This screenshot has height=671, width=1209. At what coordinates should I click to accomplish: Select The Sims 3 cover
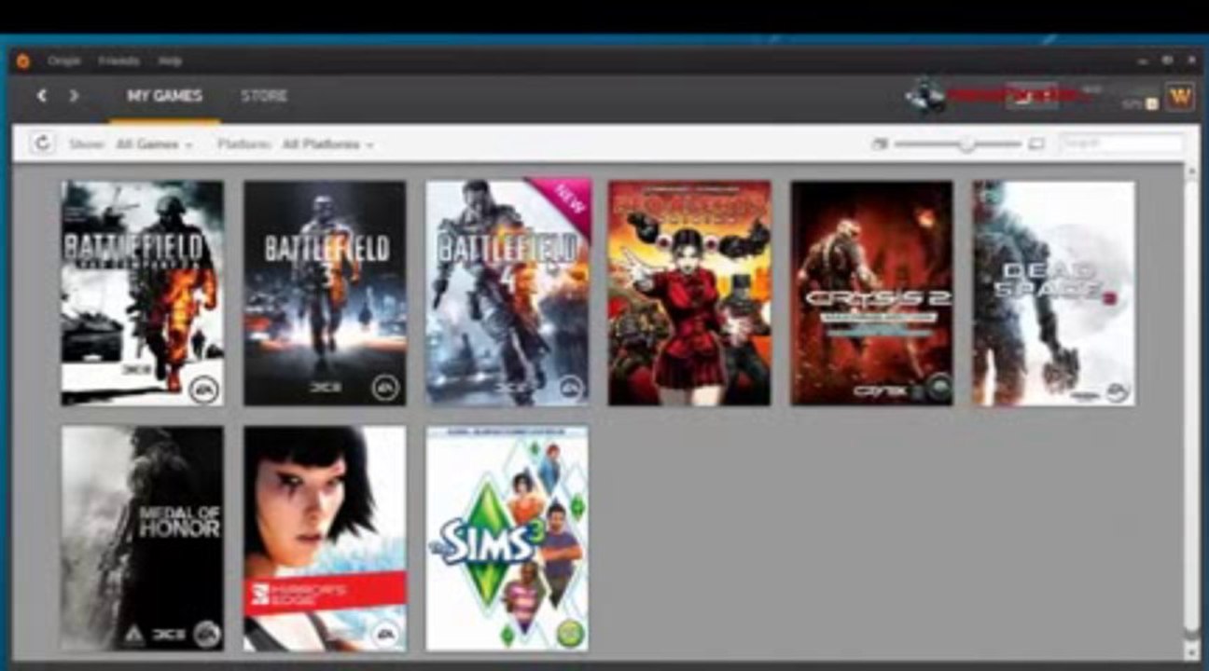tap(507, 539)
